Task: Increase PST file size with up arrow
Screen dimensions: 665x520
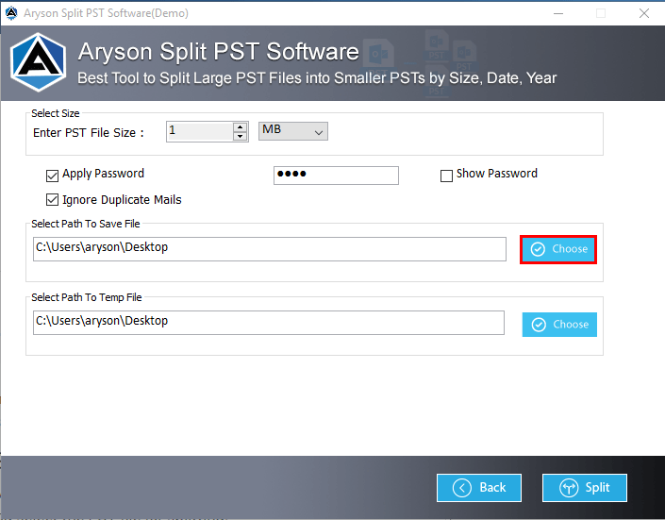Action: coord(240,126)
